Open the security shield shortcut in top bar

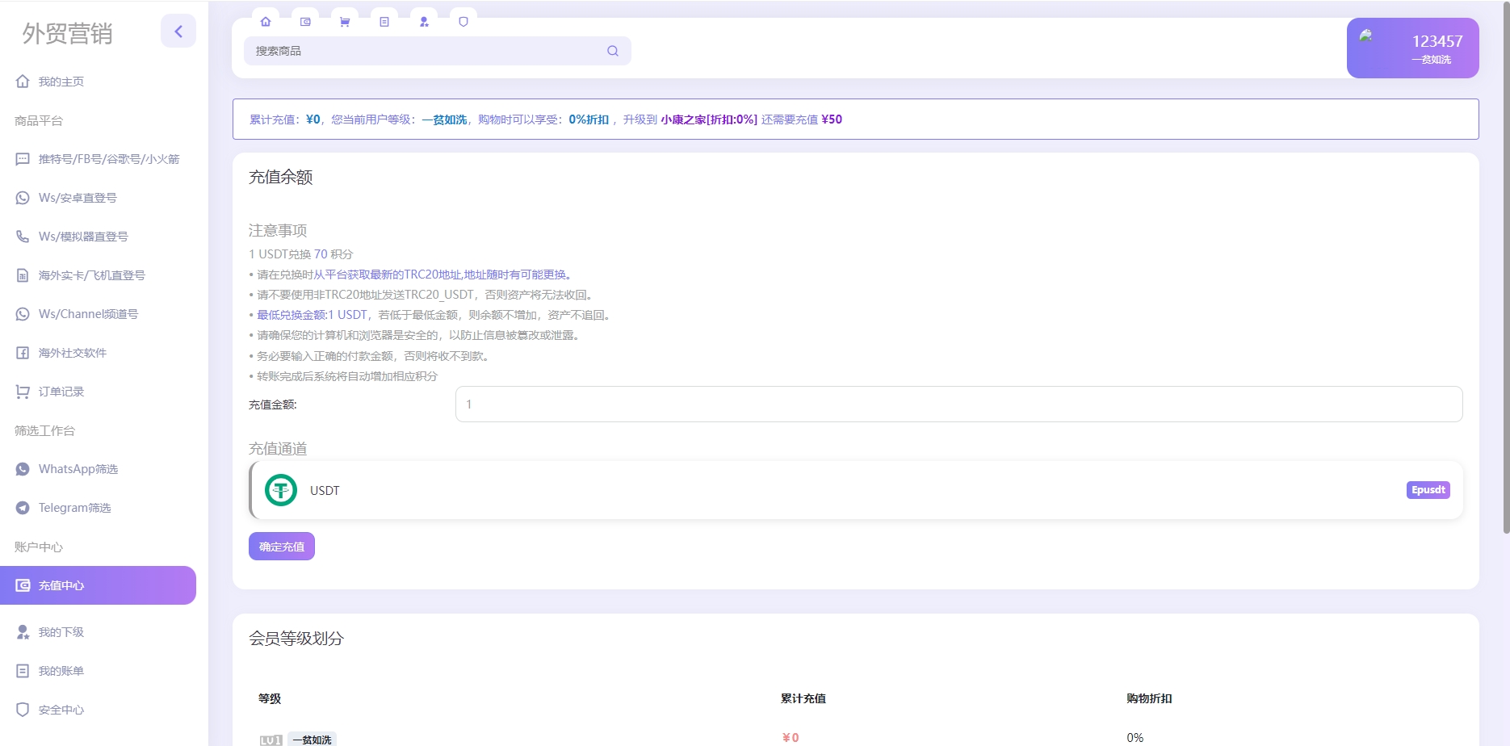[x=463, y=22]
